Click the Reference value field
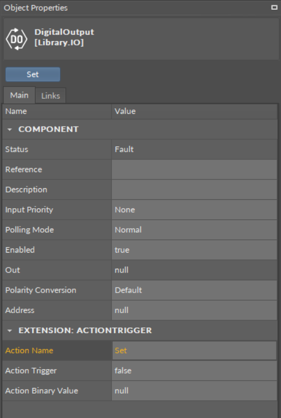281x418 pixels. (194, 169)
